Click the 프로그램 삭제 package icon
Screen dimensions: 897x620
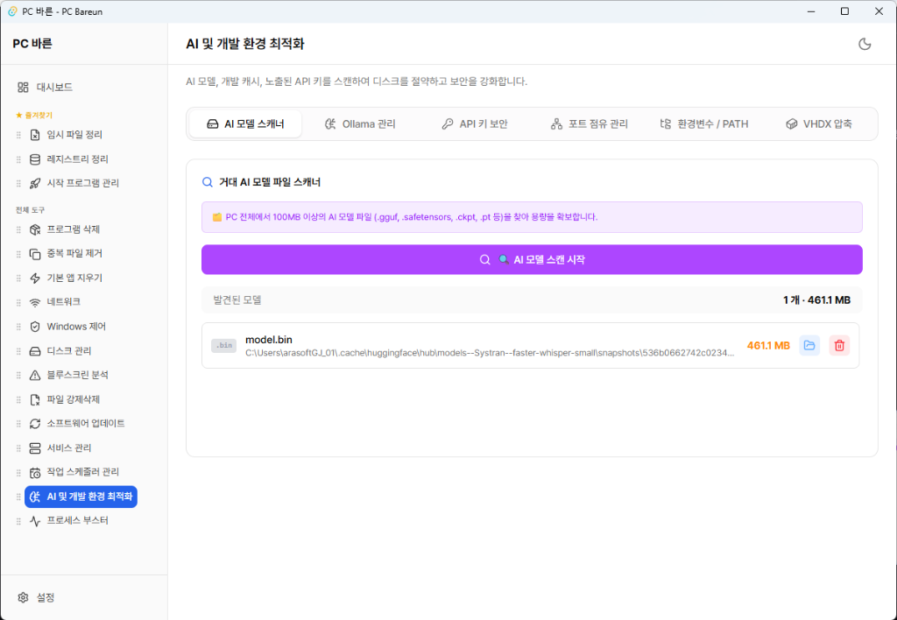coord(35,229)
